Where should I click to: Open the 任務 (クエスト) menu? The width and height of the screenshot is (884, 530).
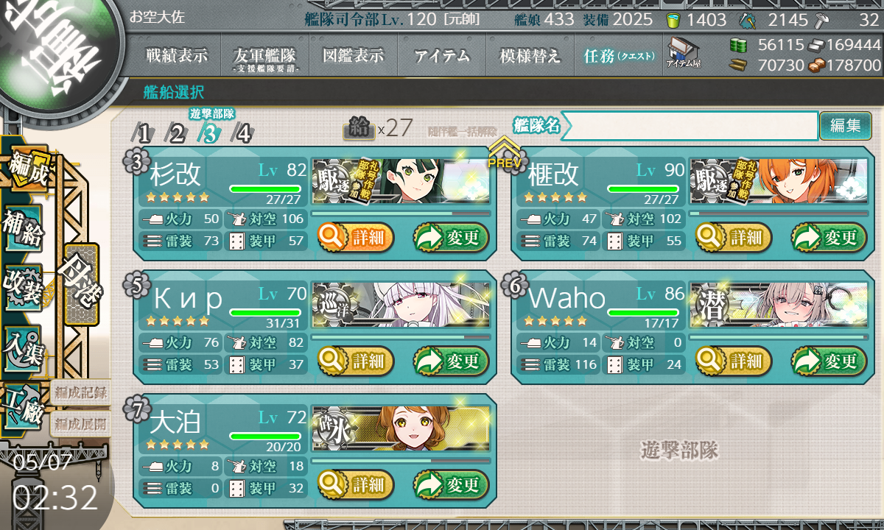click(618, 55)
